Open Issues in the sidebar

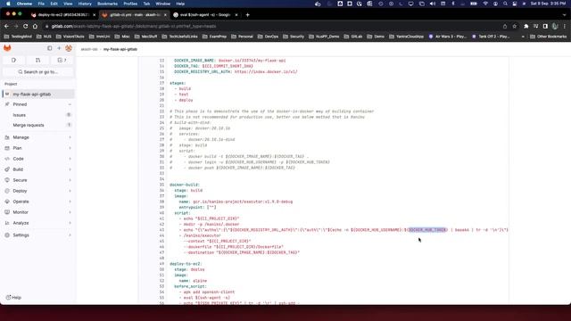click(x=38, y=115)
